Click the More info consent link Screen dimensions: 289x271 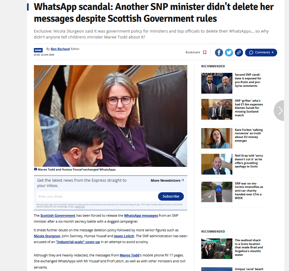click(80, 207)
